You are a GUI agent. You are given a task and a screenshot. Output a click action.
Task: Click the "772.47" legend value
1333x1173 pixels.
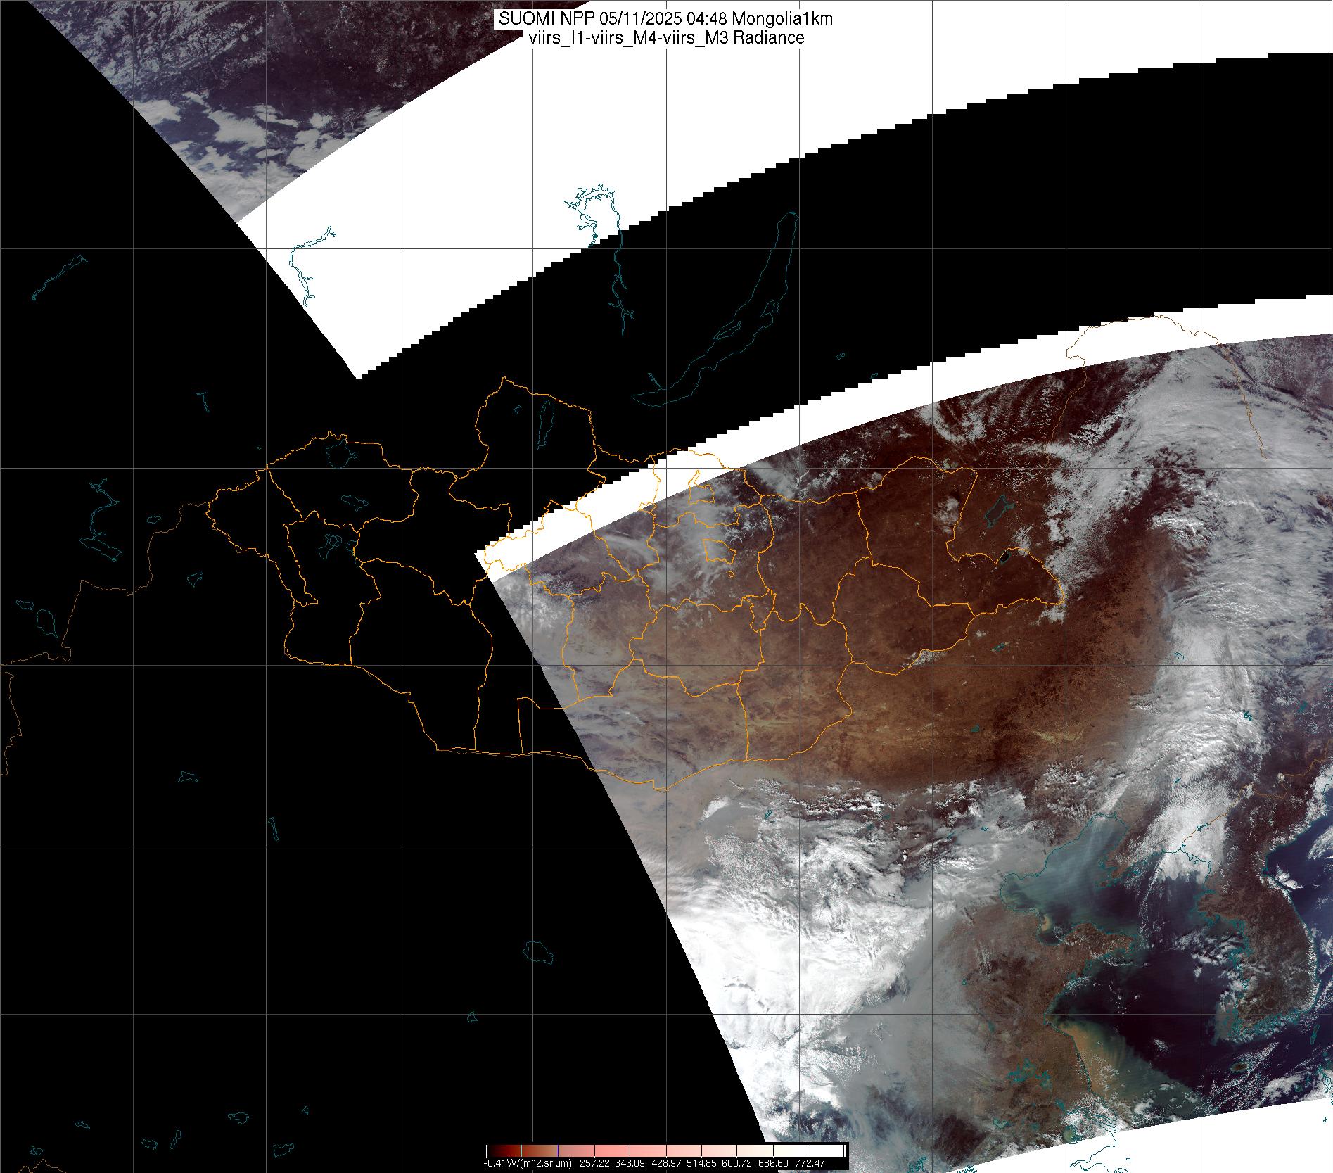810,1163
